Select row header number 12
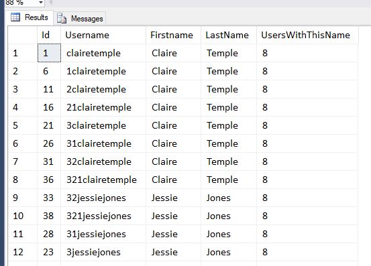The image size is (371, 266). tap(23, 252)
